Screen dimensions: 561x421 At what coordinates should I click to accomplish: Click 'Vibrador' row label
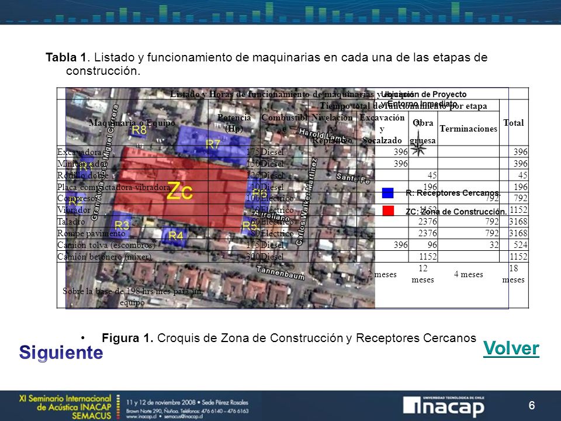(x=74, y=210)
